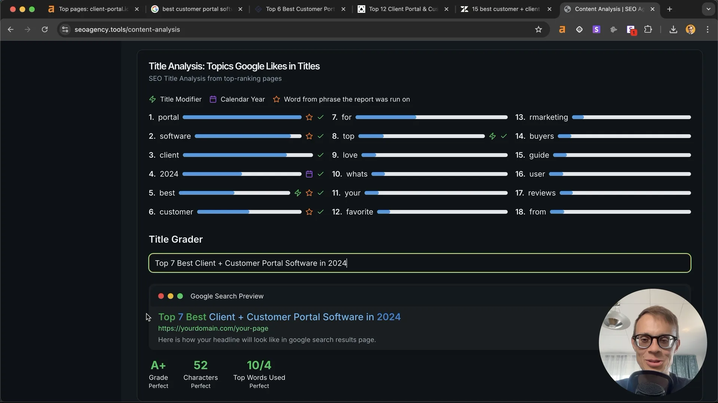Click the Google Search Preview label
This screenshot has width=718, height=403.
tap(227, 296)
